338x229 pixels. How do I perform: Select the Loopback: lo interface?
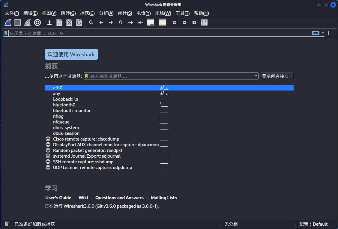[x=169, y=99]
